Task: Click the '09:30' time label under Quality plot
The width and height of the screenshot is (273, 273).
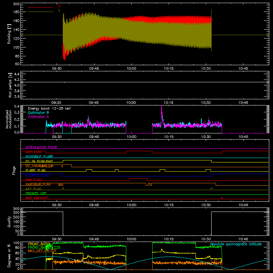Action: (x=57, y=239)
